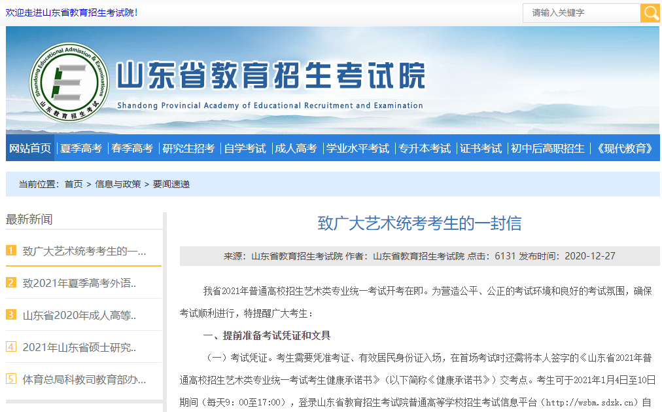Click the number 3 news rank badge
Viewport: 662px width, 412px height.
11,314
